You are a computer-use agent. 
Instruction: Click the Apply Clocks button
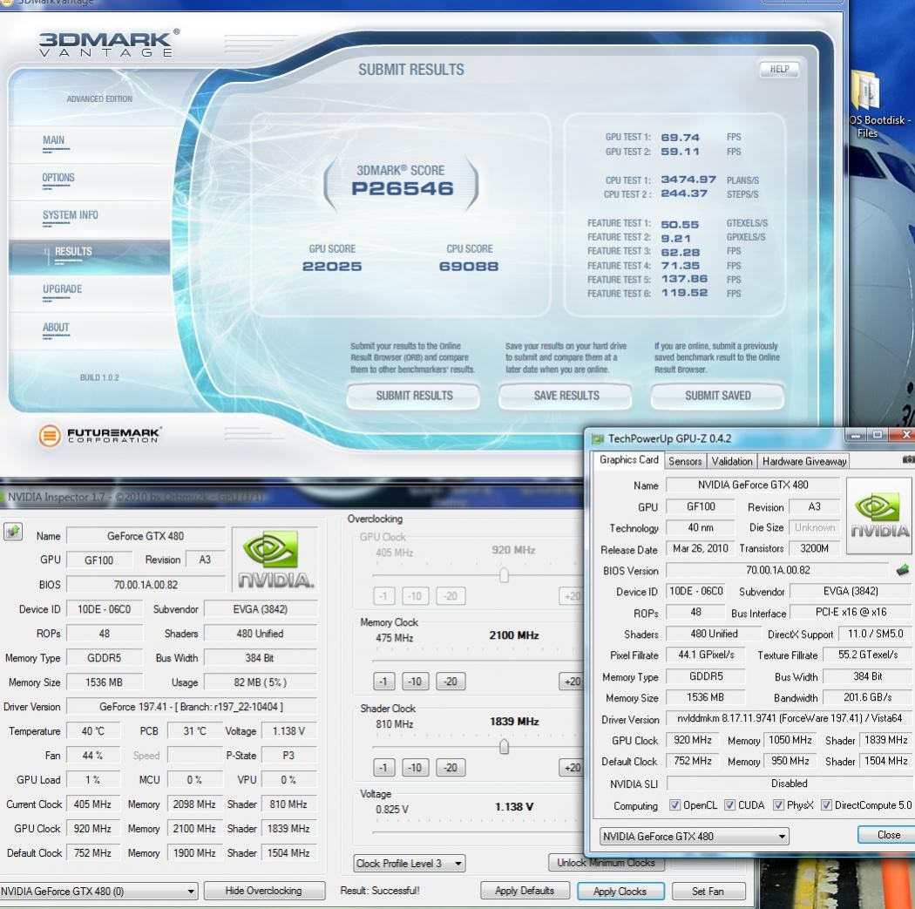point(620,892)
